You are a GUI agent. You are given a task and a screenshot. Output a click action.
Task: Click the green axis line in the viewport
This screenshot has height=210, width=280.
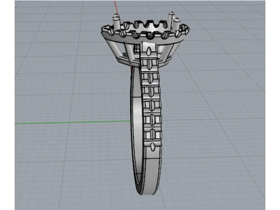pyautogui.click(x=73, y=123)
